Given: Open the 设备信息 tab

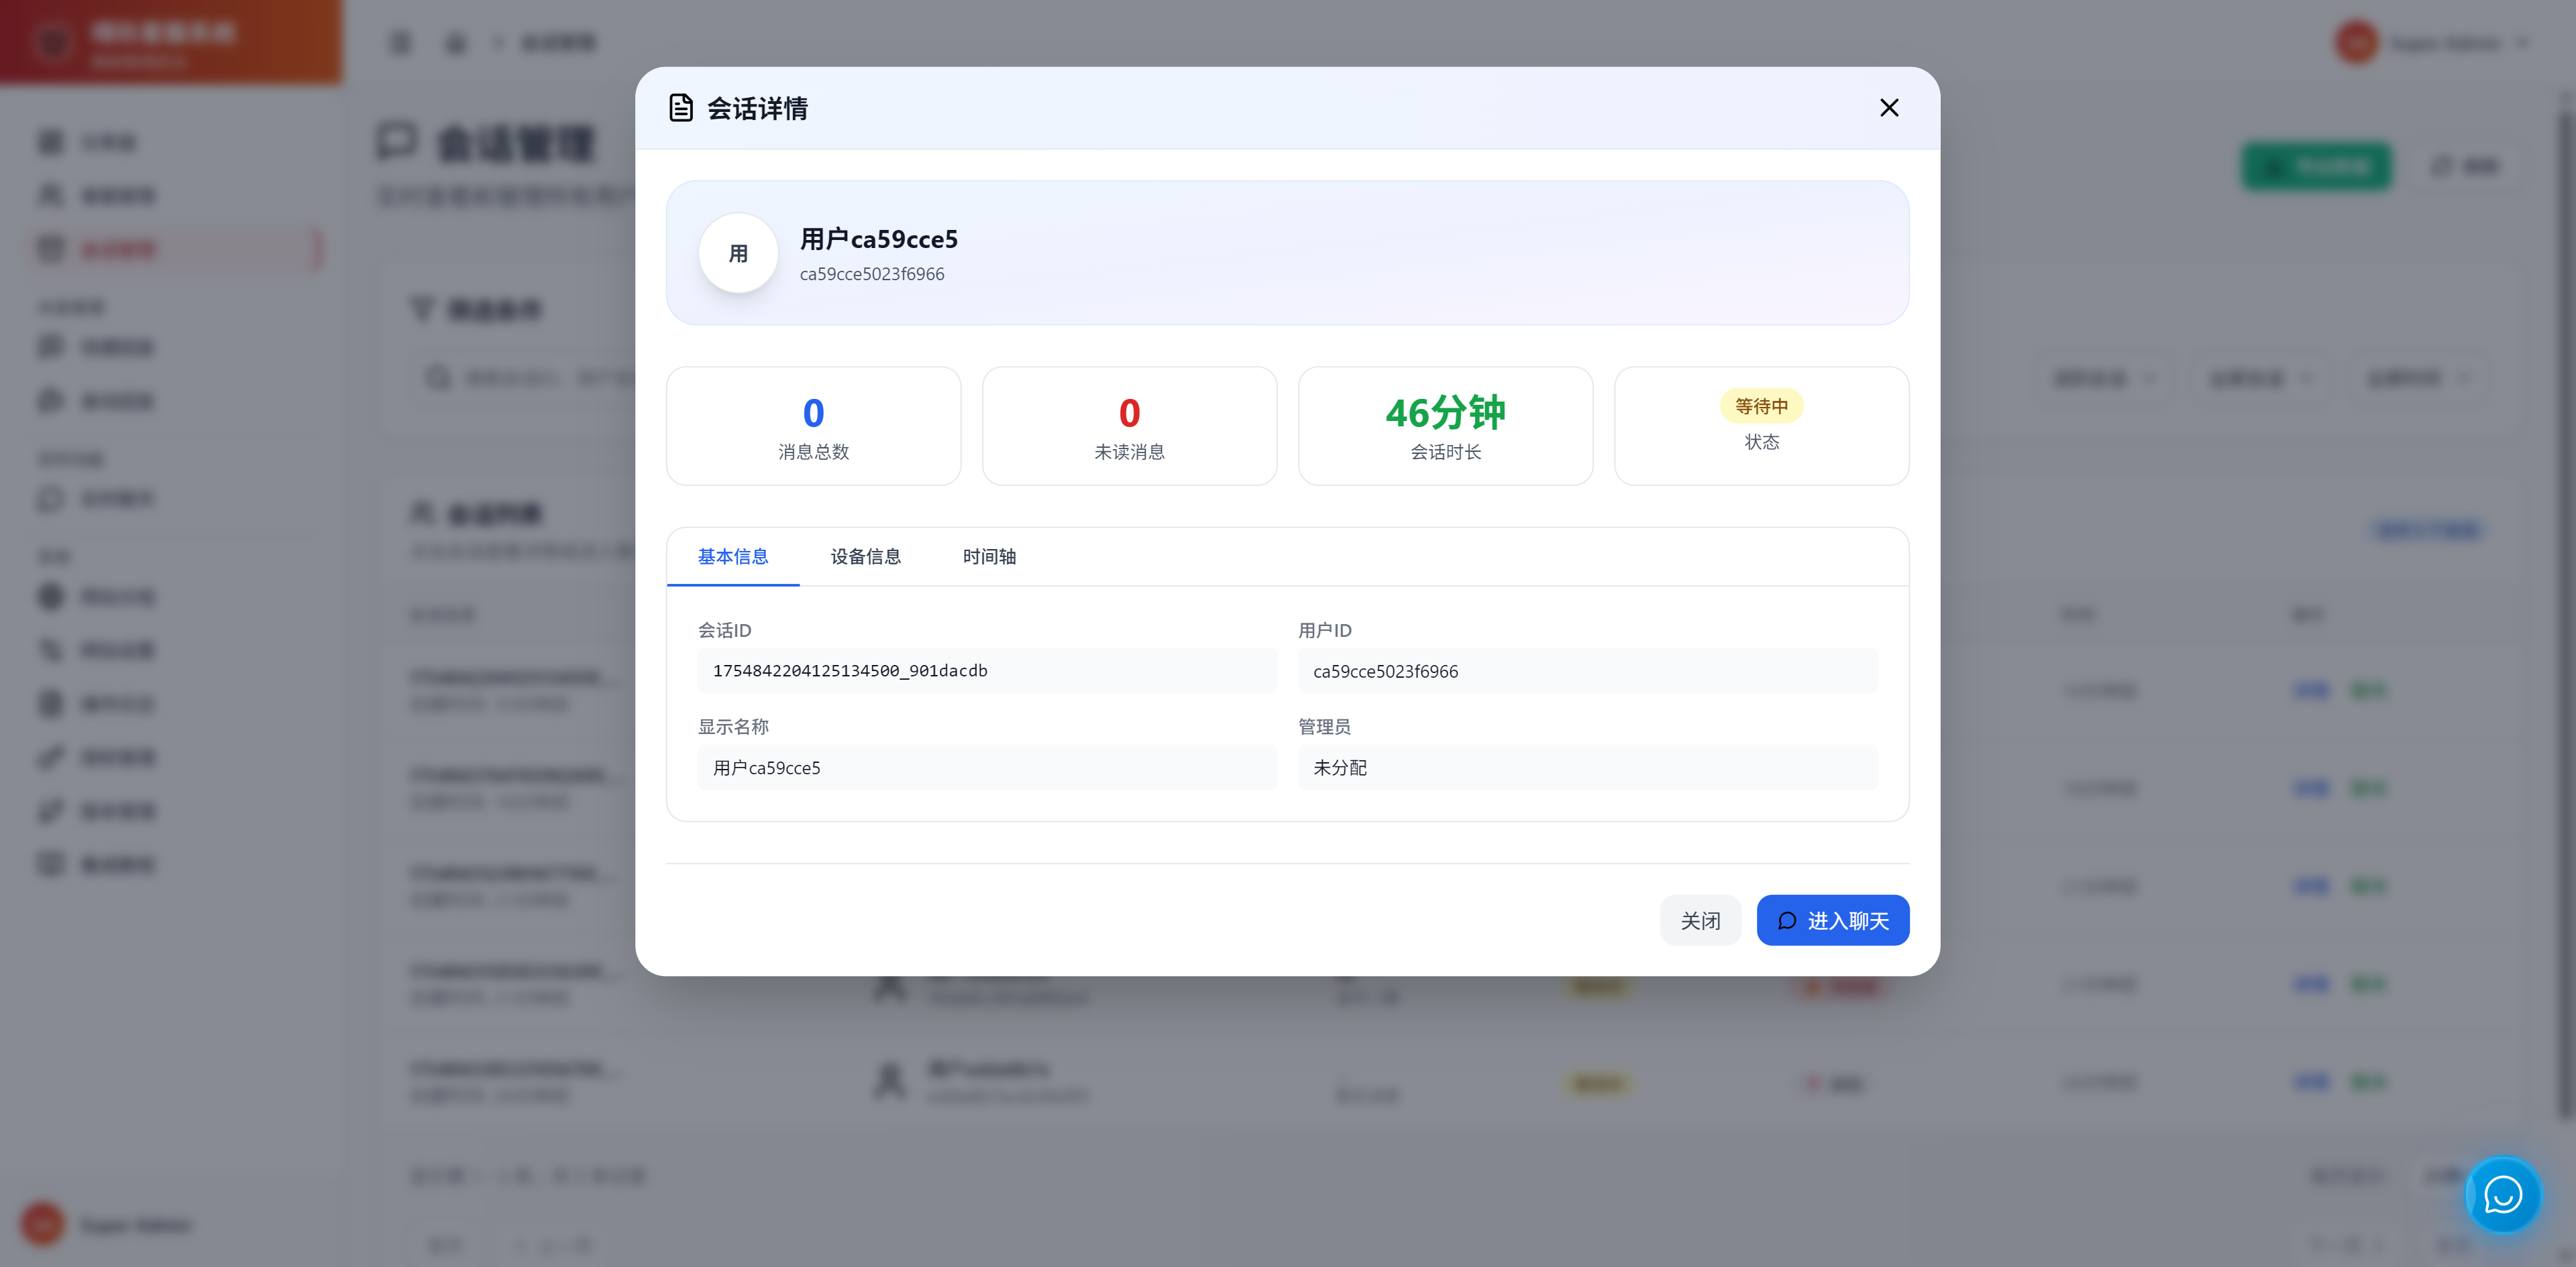Looking at the screenshot, I should point(865,556).
